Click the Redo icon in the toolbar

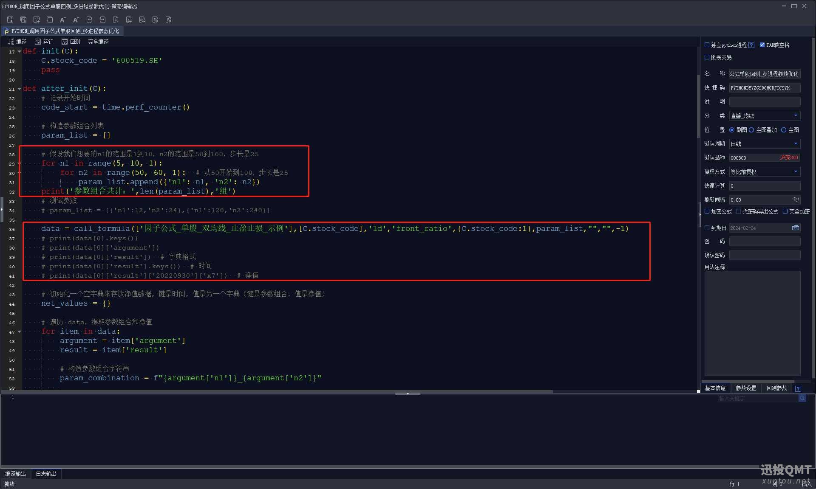pos(102,20)
